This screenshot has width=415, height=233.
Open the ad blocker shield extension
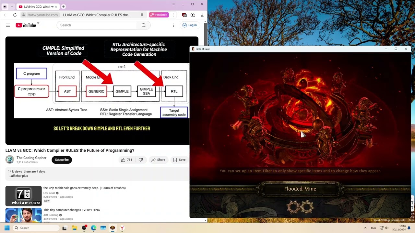point(184,15)
